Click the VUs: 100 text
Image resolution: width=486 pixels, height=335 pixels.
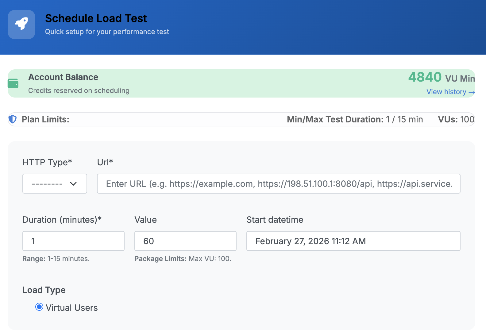(x=456, y=119)
